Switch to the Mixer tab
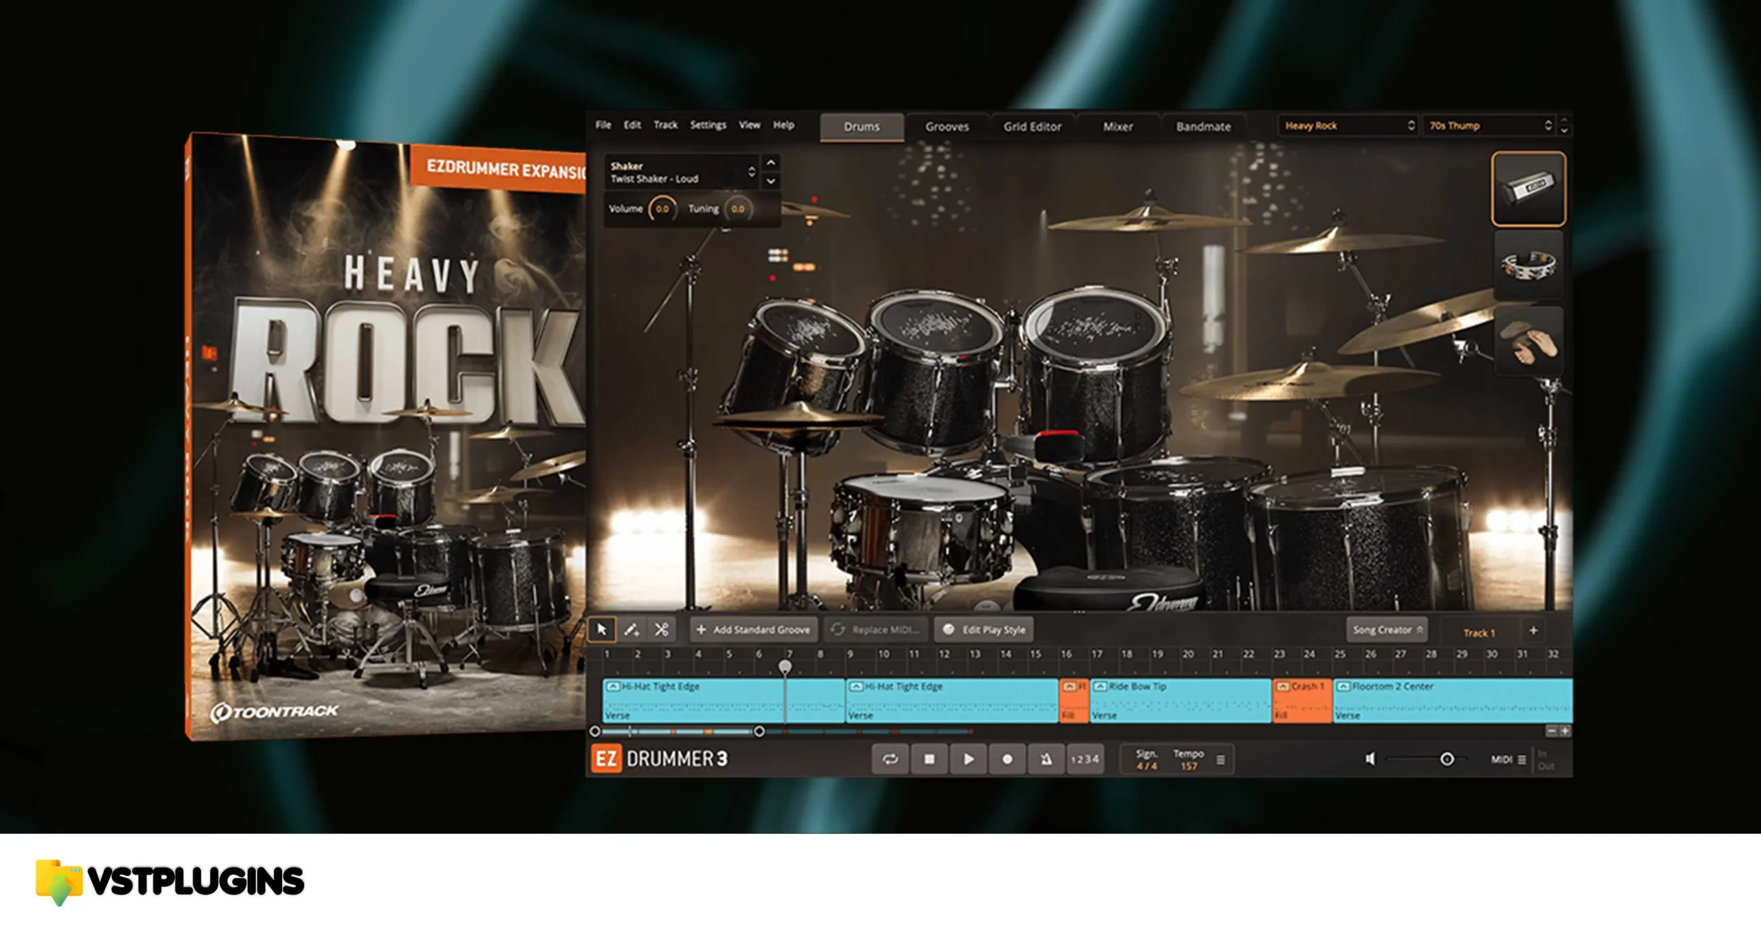The height and width of the screenshot is (933, 1761). 1118,127
